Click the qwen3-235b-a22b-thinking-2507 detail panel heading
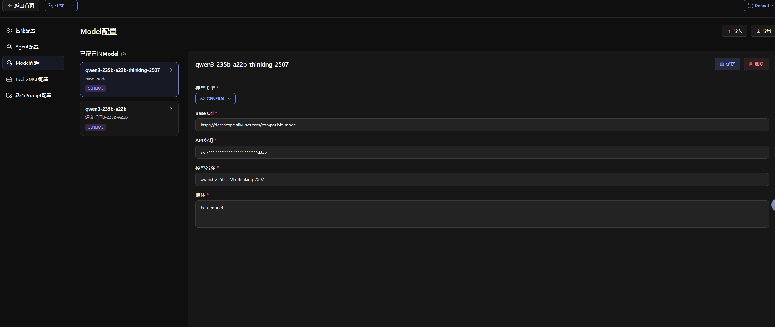The image size is (775, 327). point(242,64)
